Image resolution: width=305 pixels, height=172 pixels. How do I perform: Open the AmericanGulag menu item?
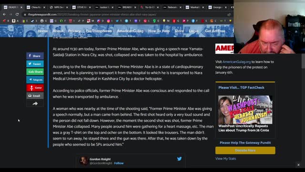pos(130,31)
